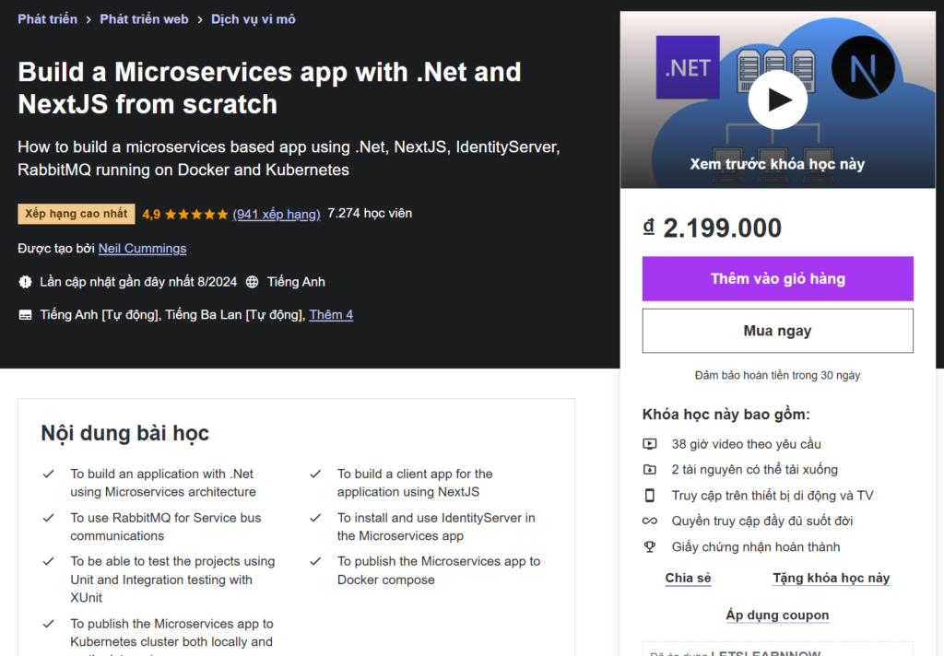
Task: Play the course preview video
Action: [777, 99]
